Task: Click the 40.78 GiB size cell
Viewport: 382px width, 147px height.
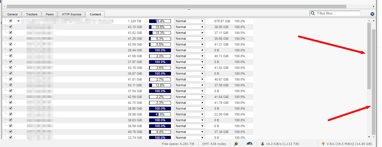Action: click(135, 132)
